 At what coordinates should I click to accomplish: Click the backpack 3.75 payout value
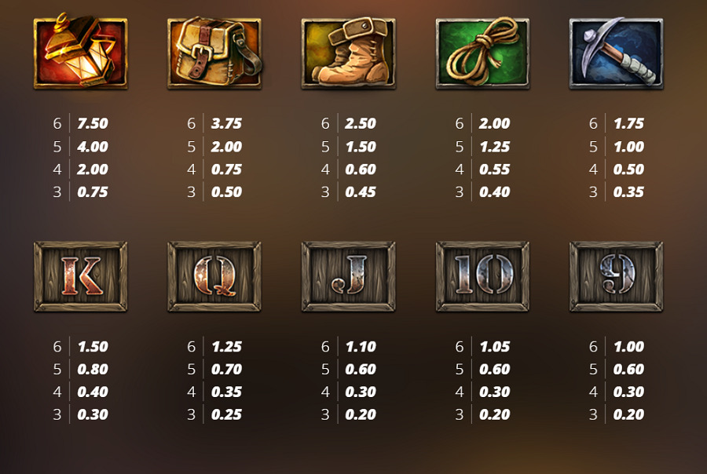tap(226, 123)
